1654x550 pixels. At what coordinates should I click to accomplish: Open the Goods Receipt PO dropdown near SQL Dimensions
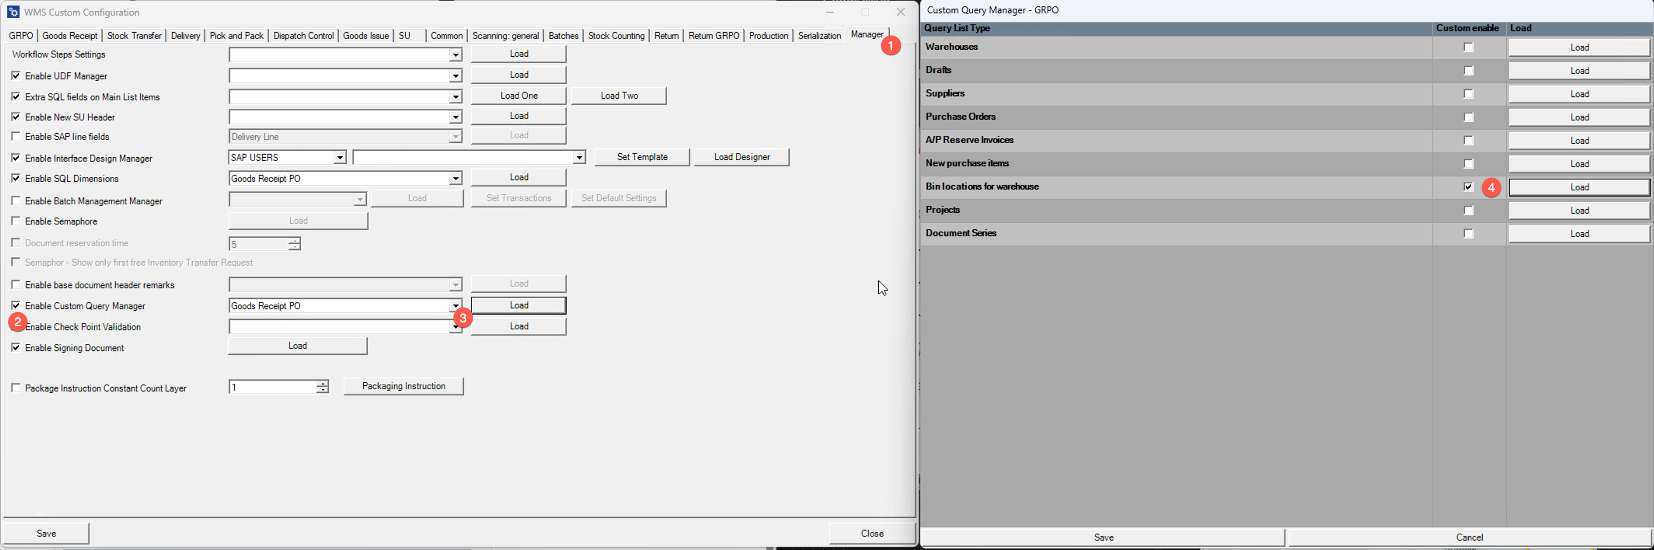(456, 178)
